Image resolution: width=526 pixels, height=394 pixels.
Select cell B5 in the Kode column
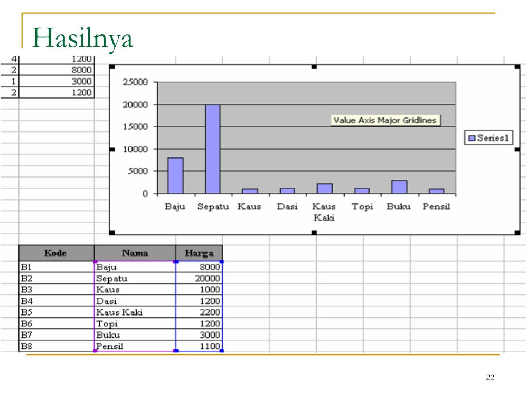point(57,312)
